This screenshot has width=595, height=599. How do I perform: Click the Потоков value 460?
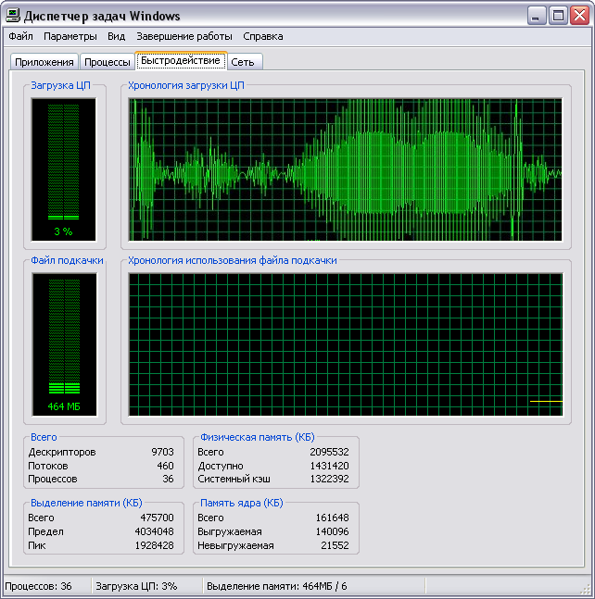(165, 466)
